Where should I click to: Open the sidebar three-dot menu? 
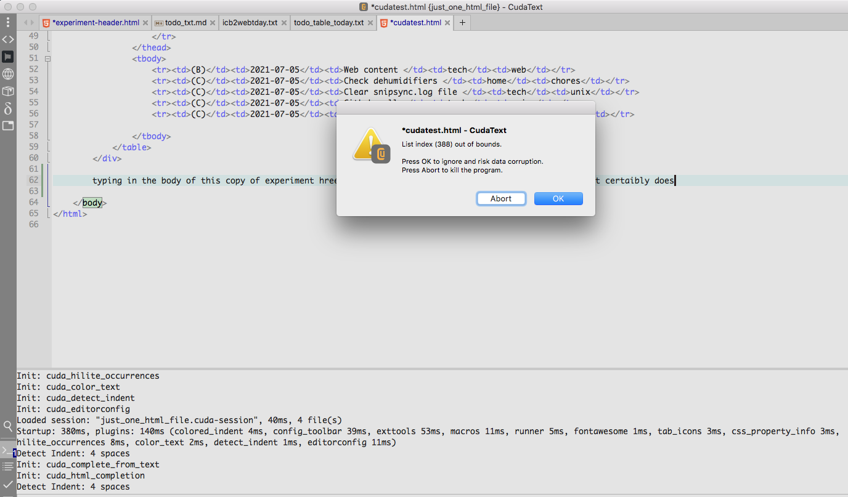[8, 22]
